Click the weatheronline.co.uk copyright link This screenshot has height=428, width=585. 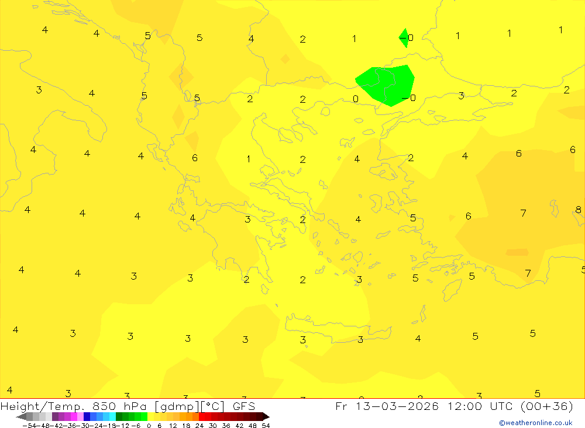536,423
